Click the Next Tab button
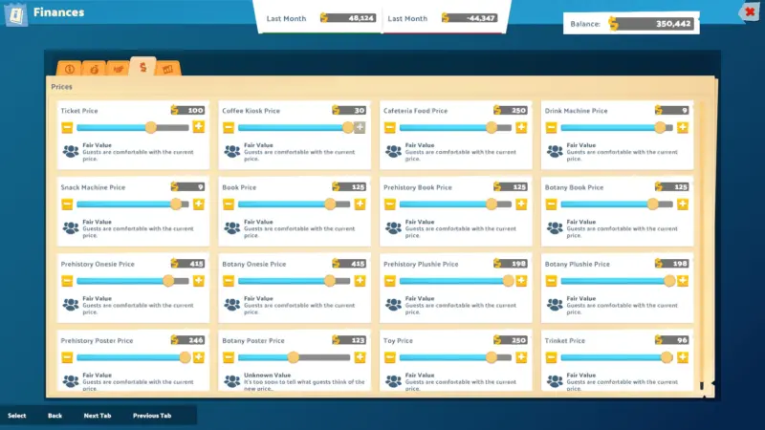The image size is (765, 430). 98,416
